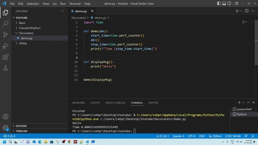
Task: Open the Run menu
Action: coord(63,4)
